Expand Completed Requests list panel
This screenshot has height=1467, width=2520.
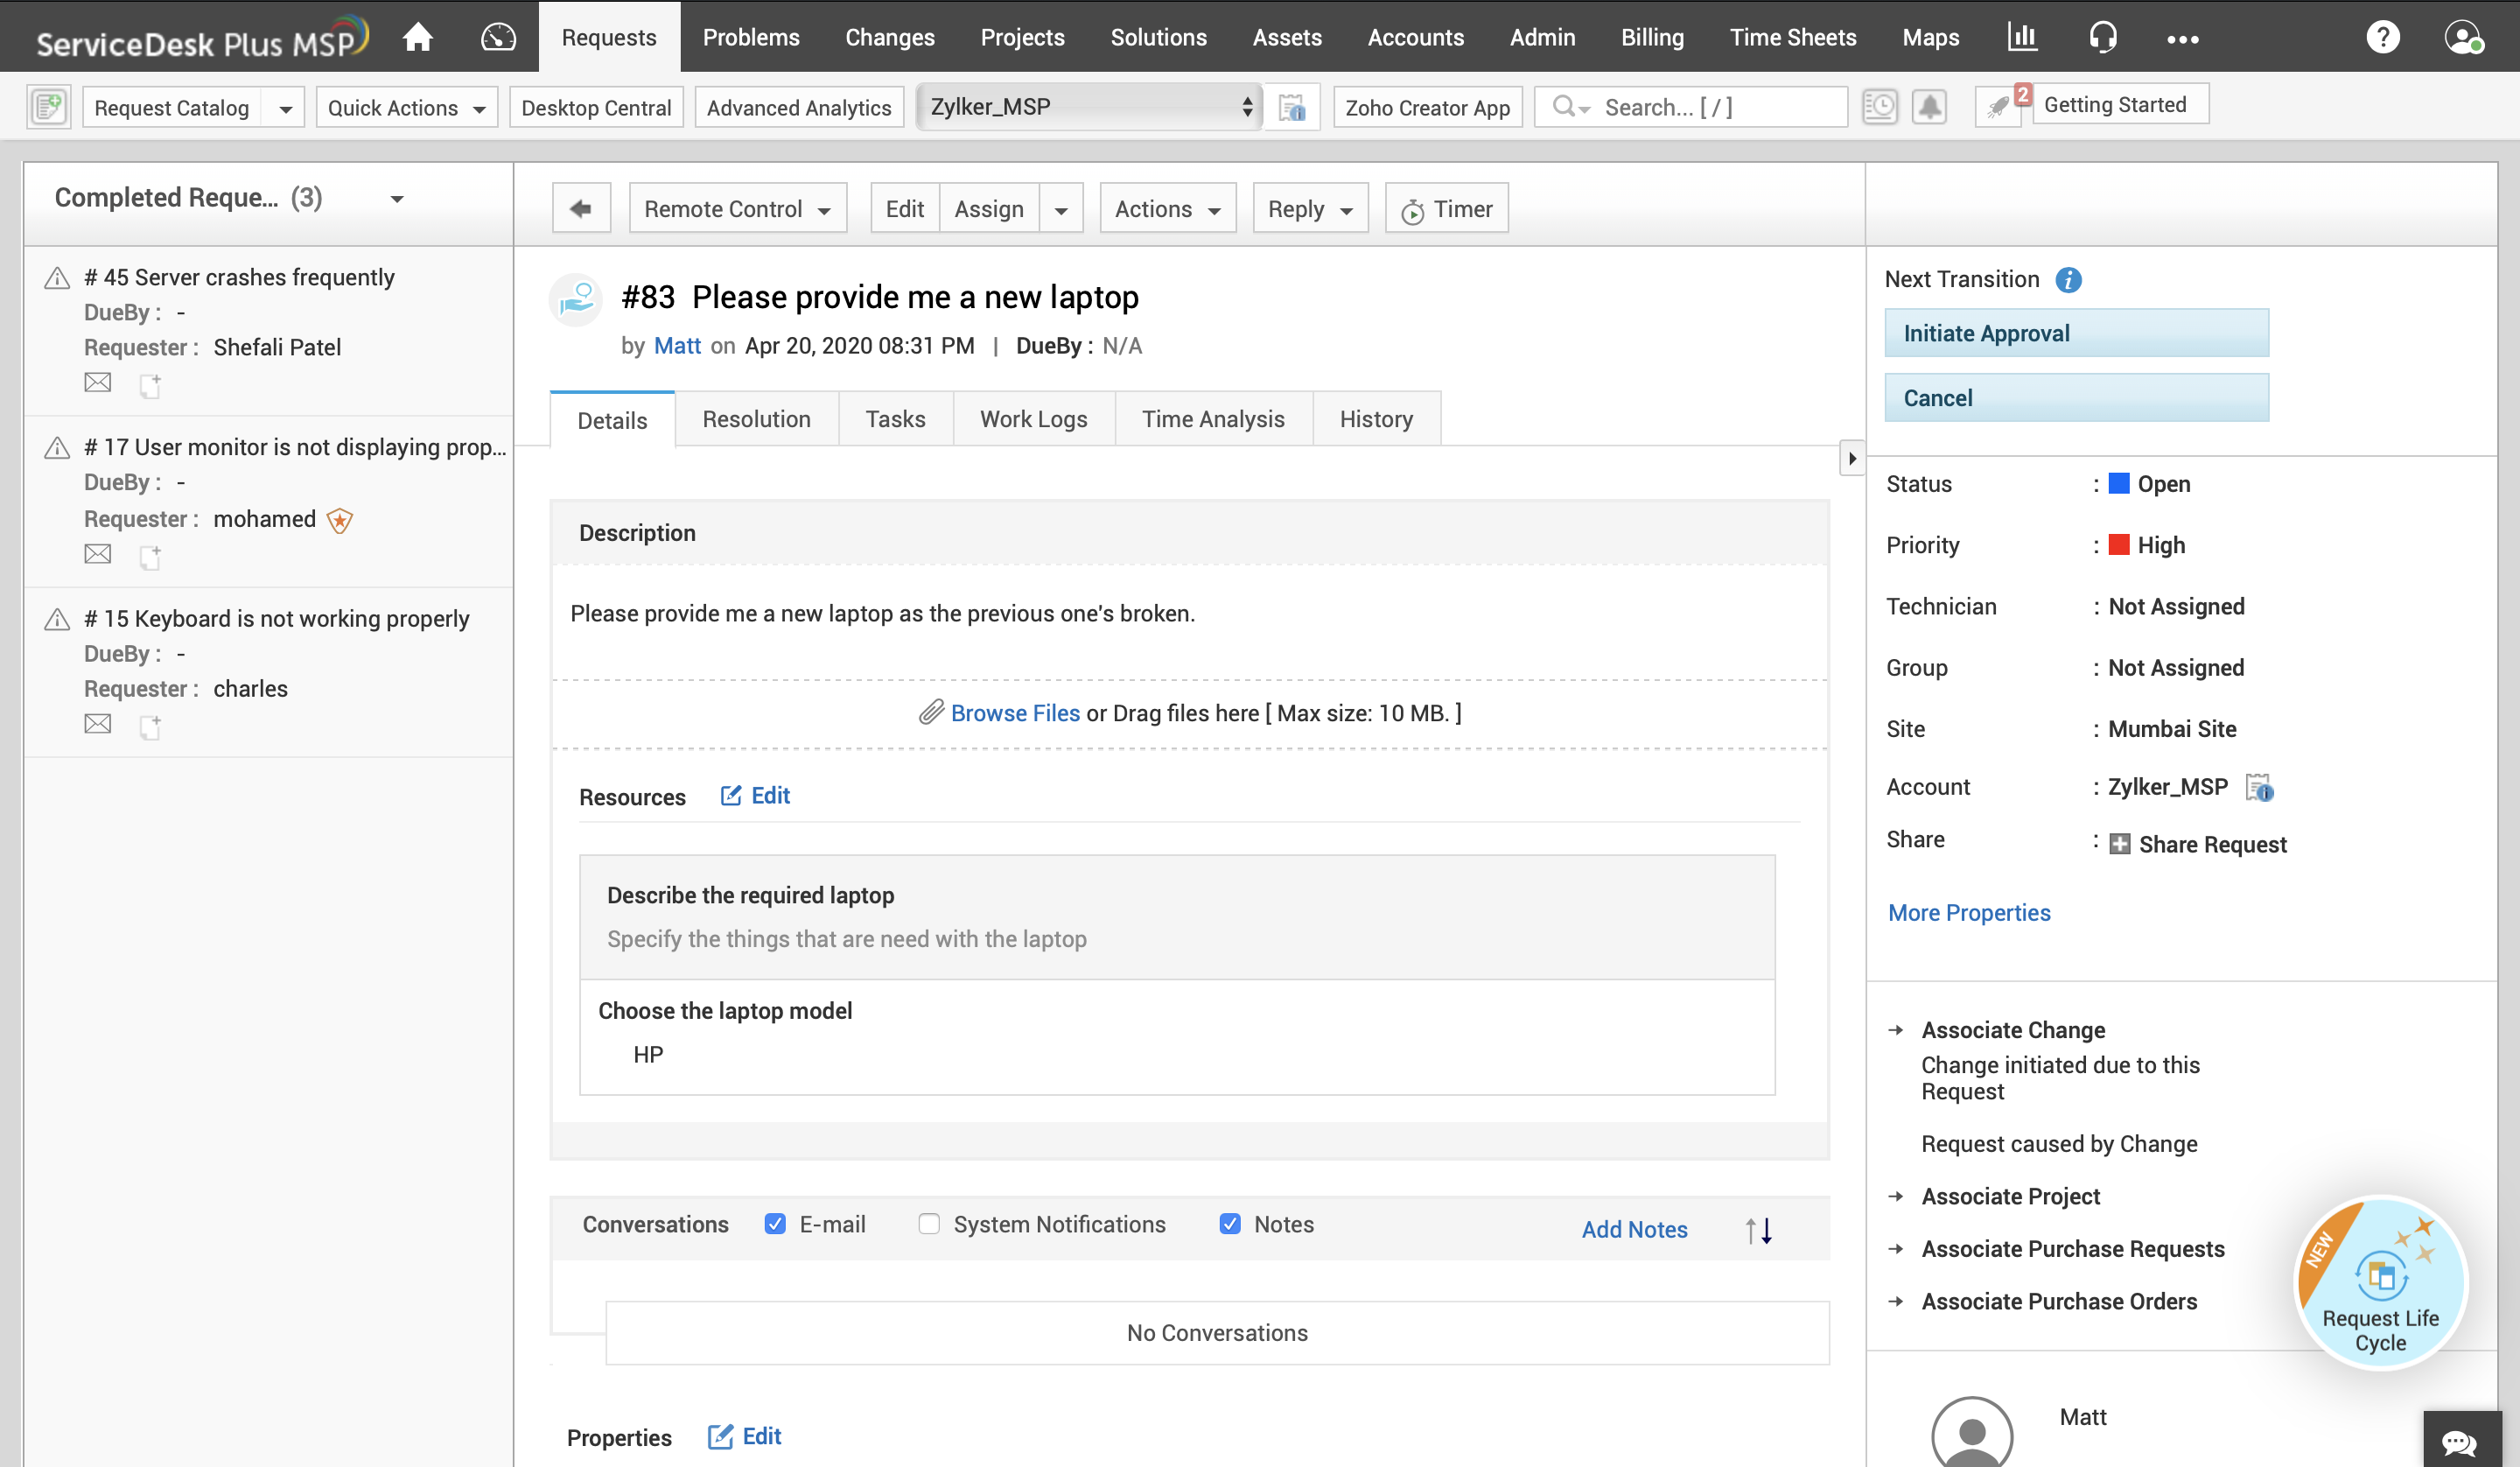398,197
